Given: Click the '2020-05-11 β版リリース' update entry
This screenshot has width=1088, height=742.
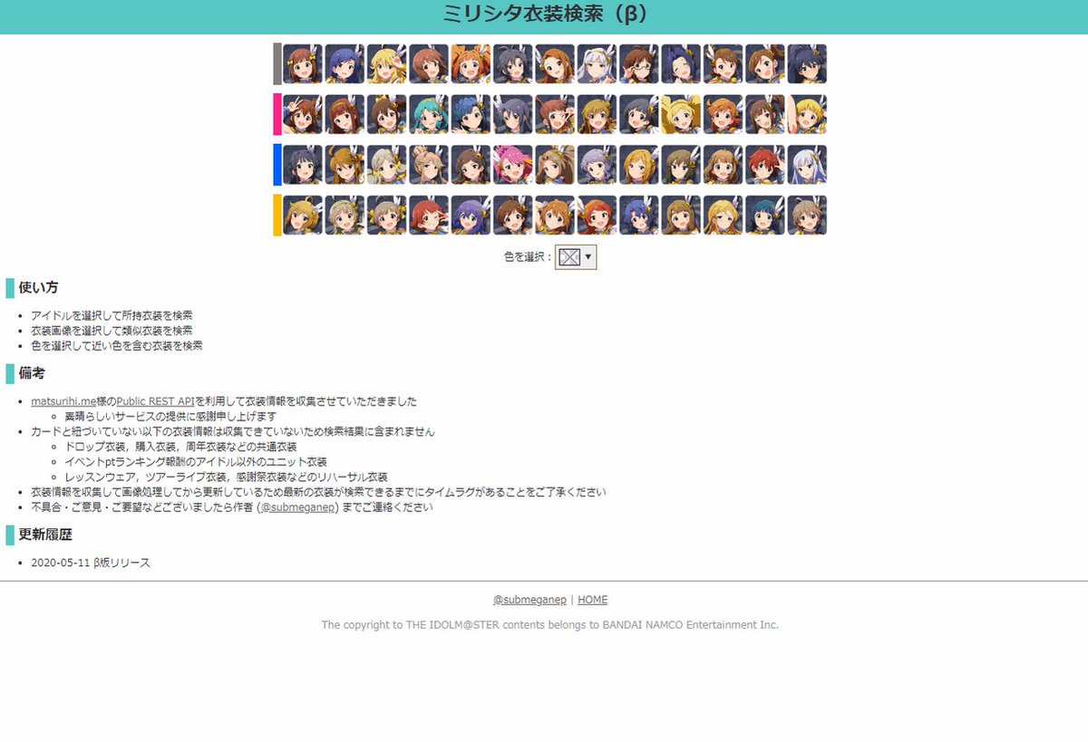Looking at the screenshot, I should pyautogui.click(x=91, y=563).
